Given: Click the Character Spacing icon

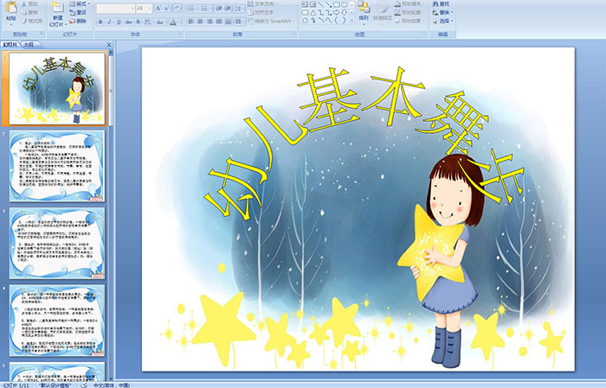Looking at the screenshot, I should click(x=148, y=22).
